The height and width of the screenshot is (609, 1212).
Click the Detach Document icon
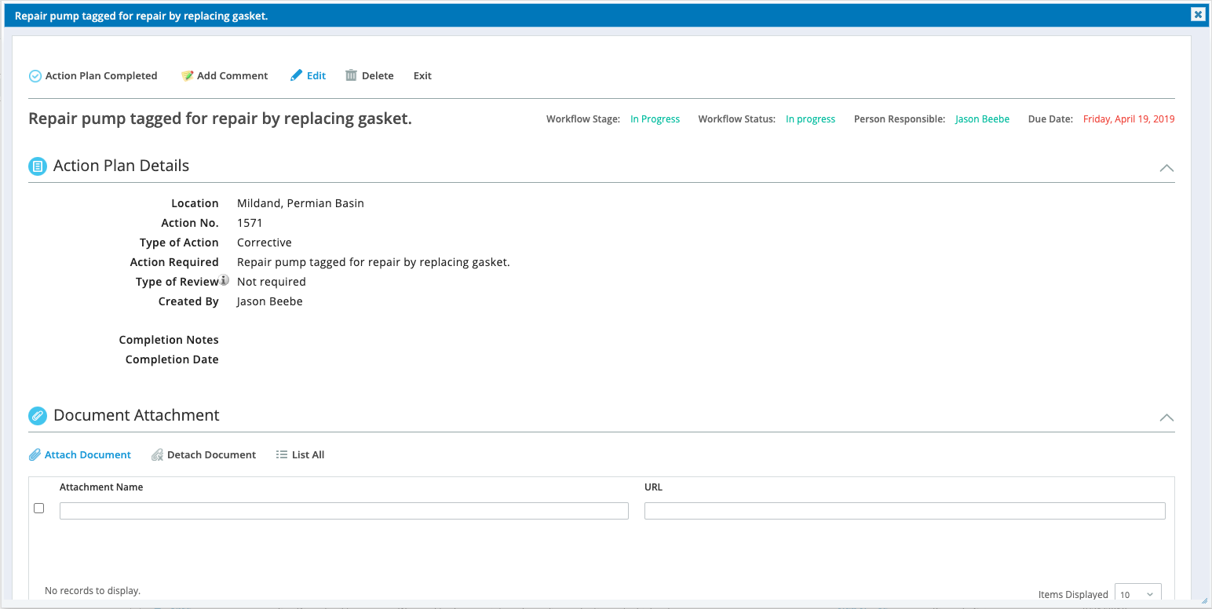tap(157, 454)
